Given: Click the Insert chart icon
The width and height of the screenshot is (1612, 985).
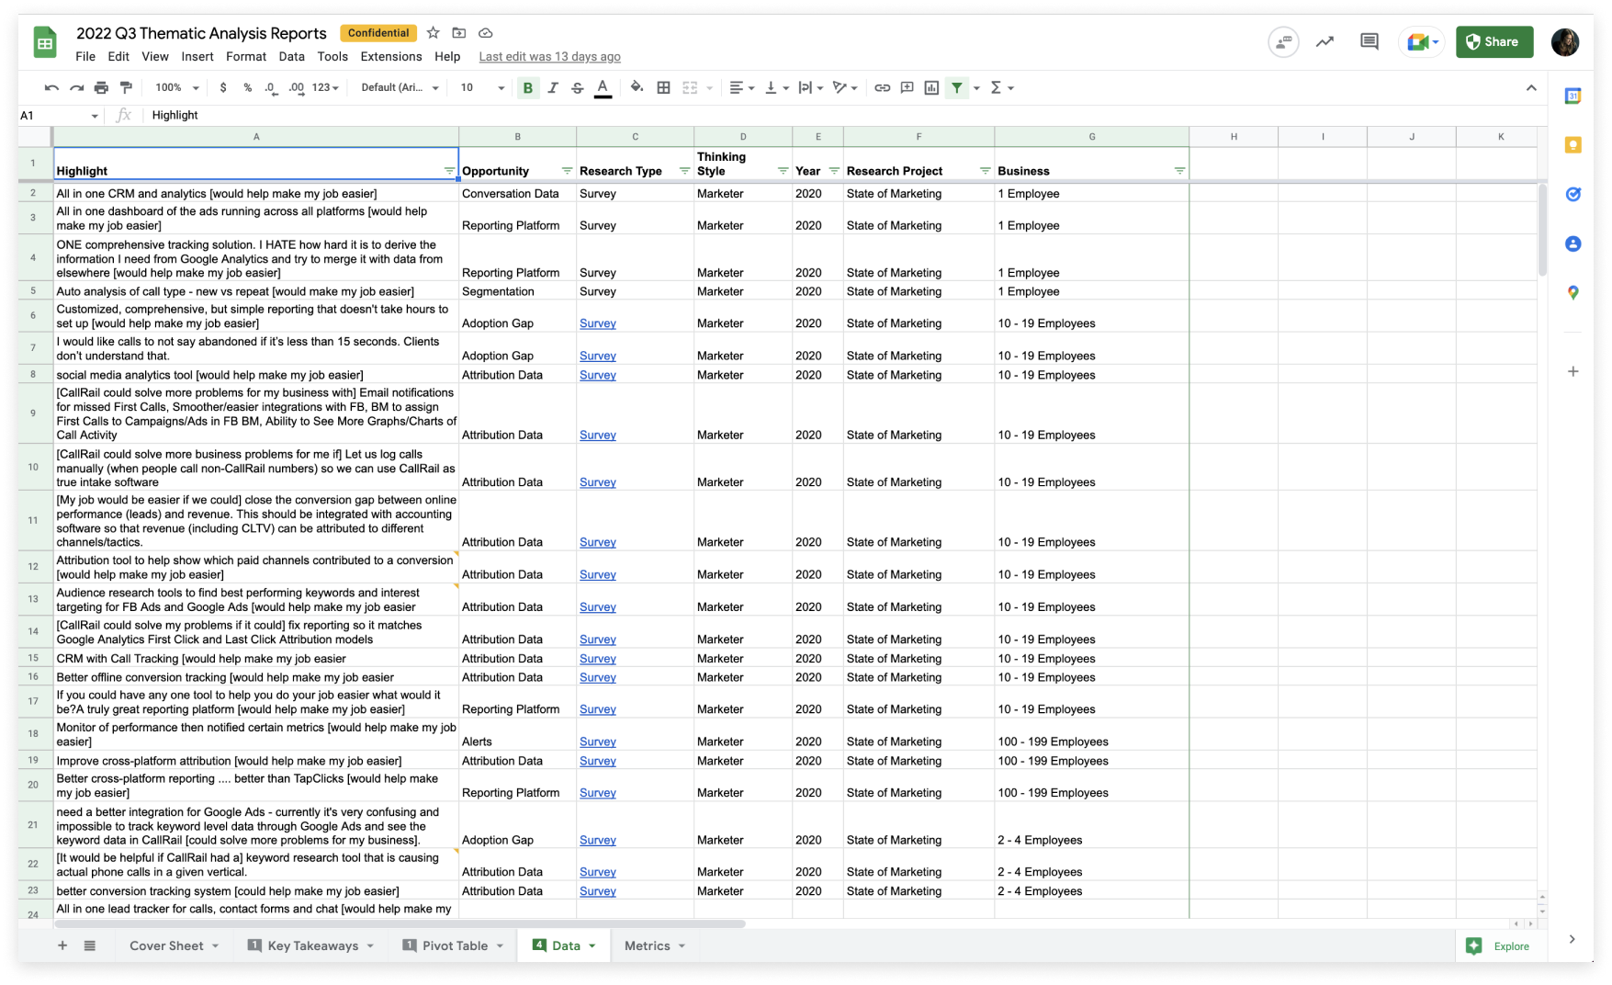Looking at the screenshot, I should 931,88.
